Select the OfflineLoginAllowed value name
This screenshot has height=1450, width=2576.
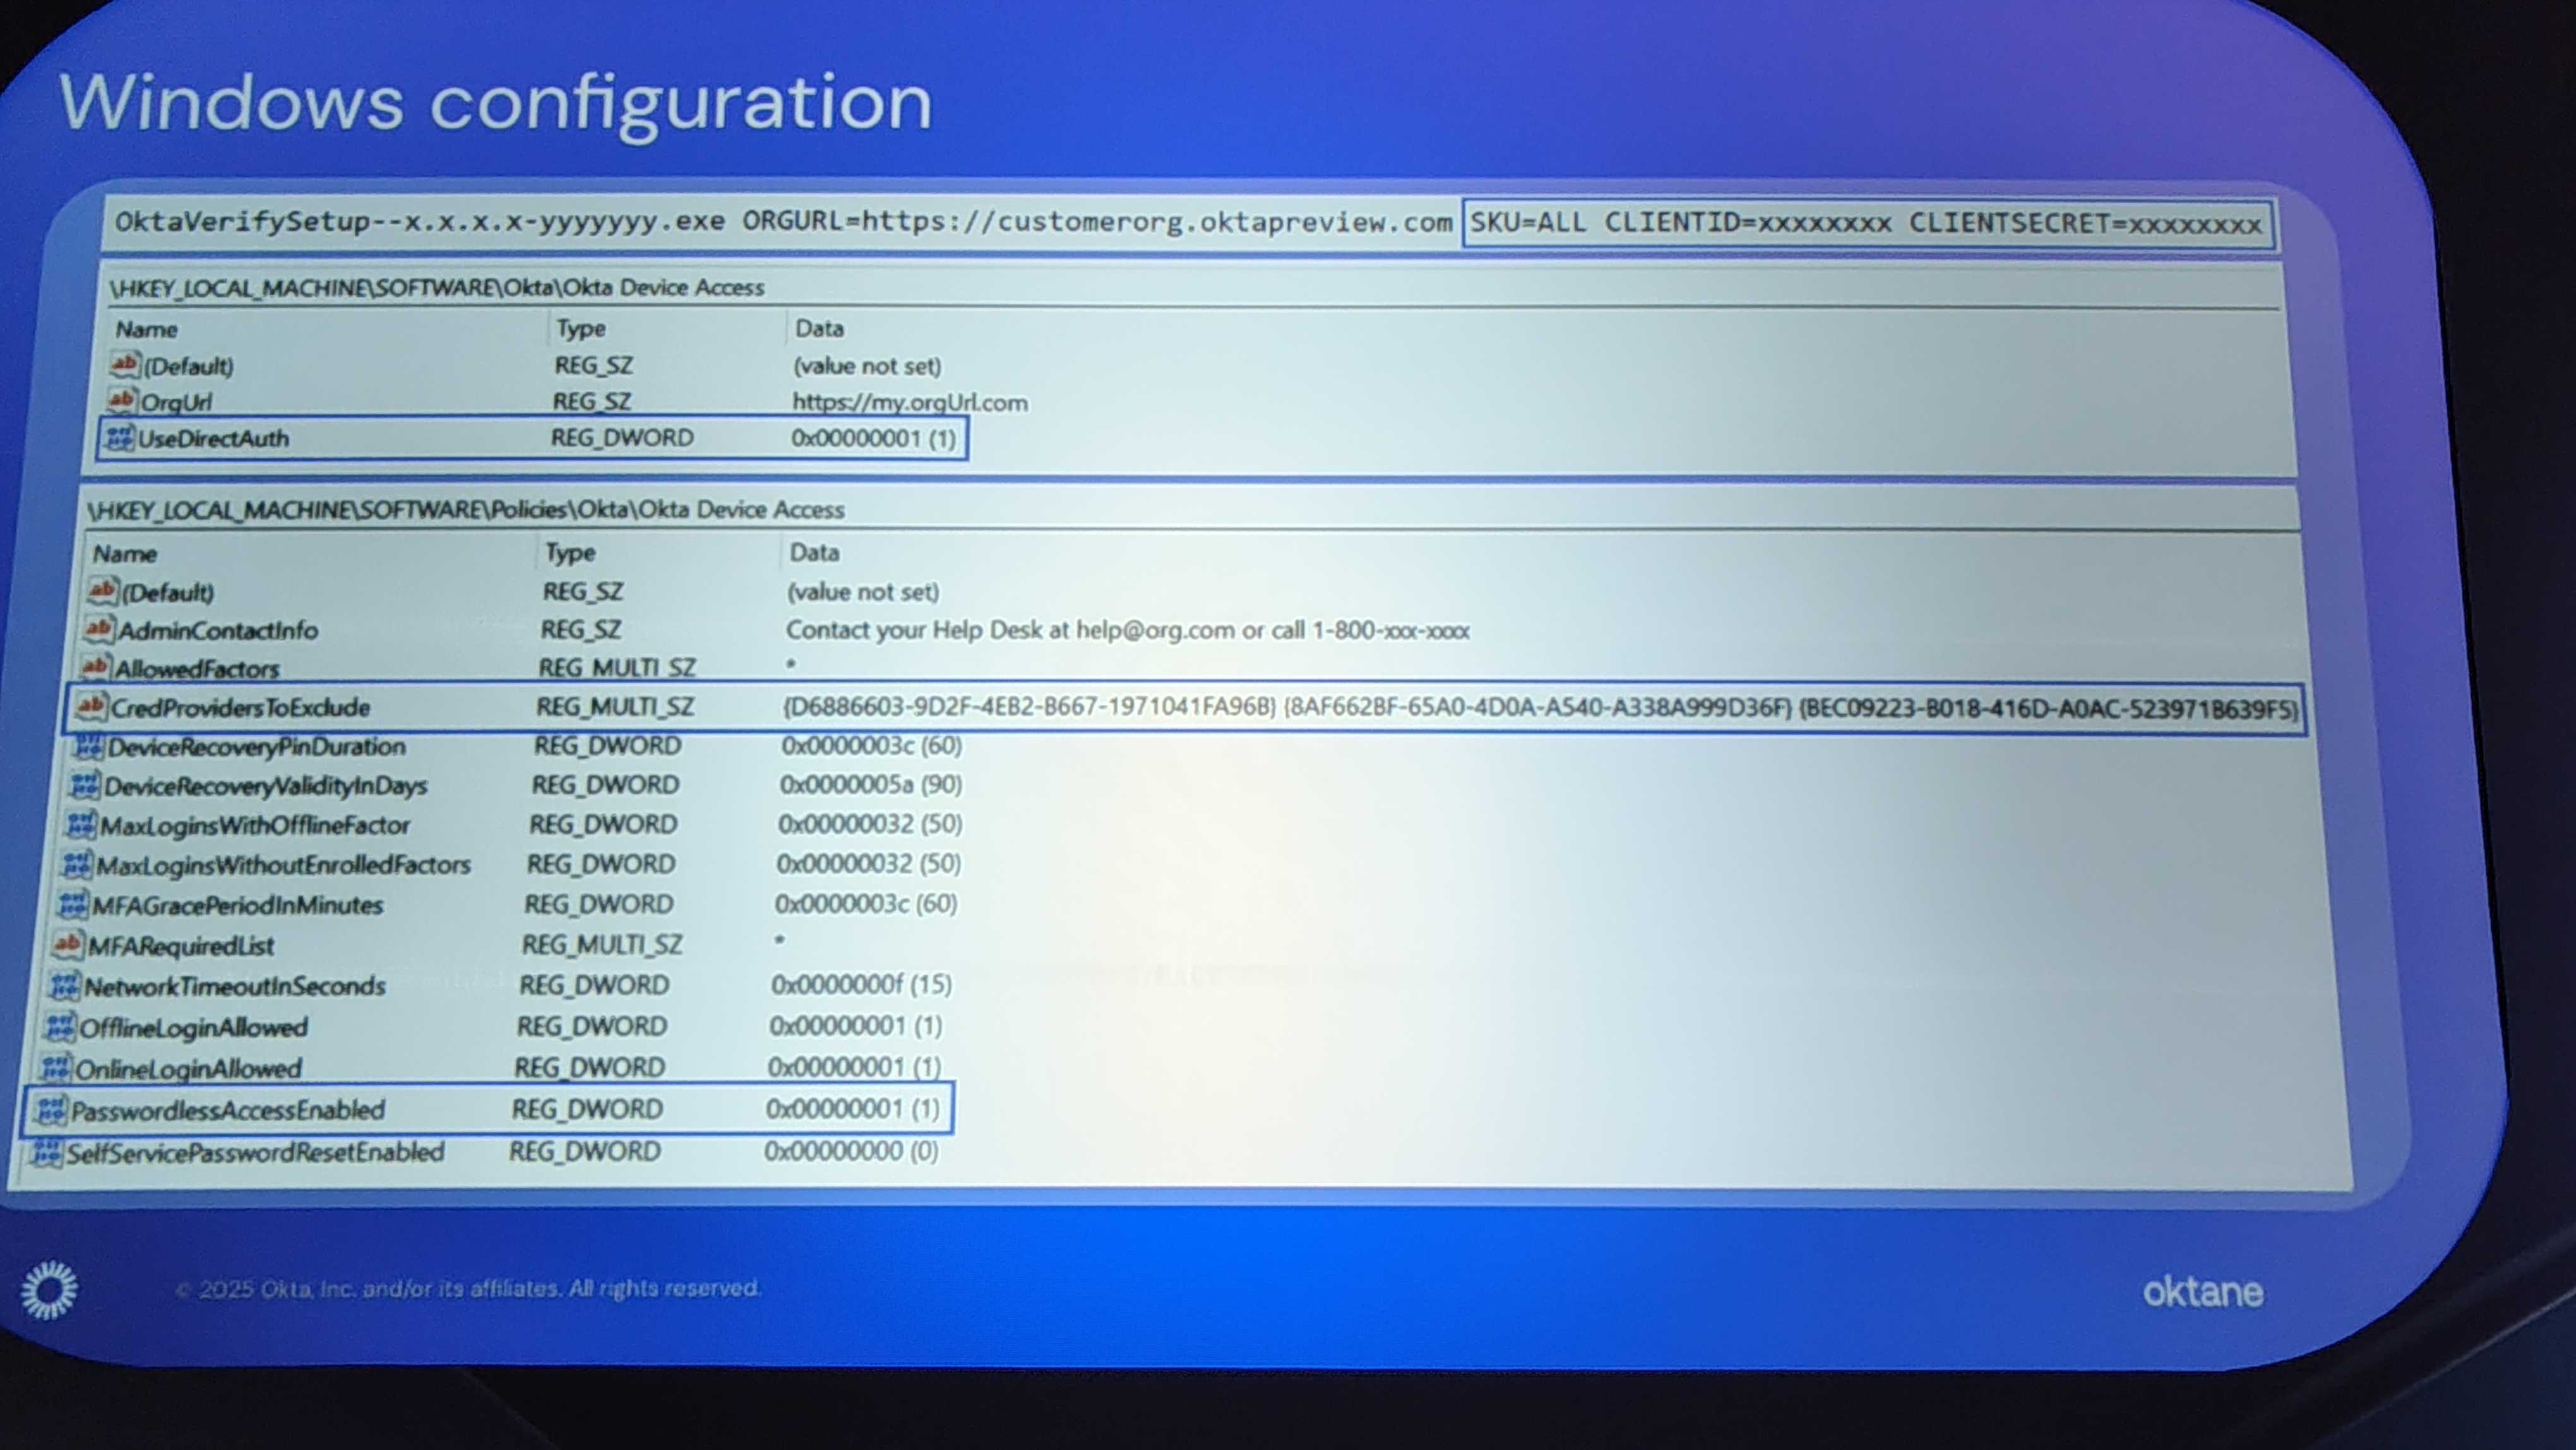point(194,1028)
